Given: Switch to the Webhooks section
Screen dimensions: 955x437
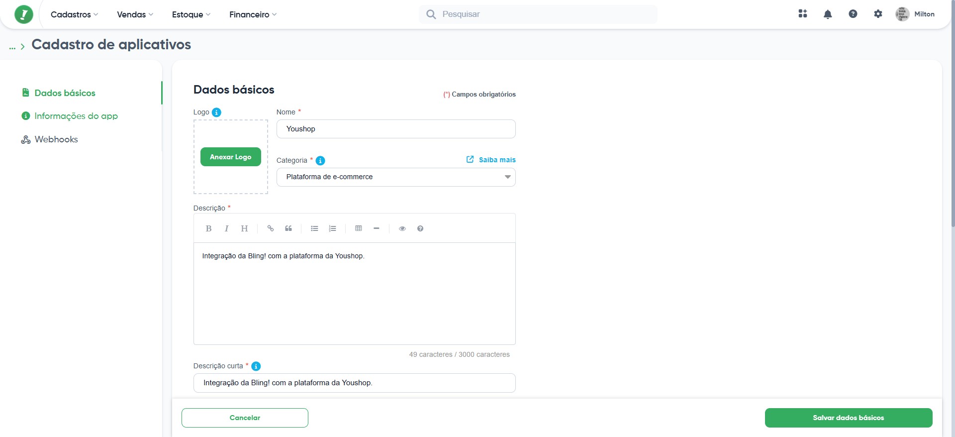Looking at the screenshot, I should tap(56, 139).
